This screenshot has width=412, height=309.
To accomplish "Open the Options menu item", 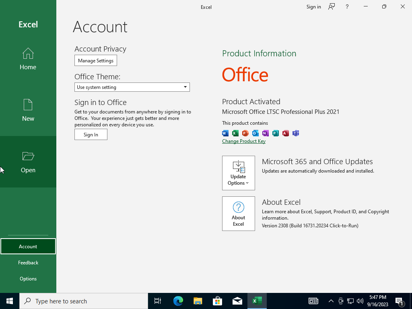I will pyautogui.click(x=28, y=278).
